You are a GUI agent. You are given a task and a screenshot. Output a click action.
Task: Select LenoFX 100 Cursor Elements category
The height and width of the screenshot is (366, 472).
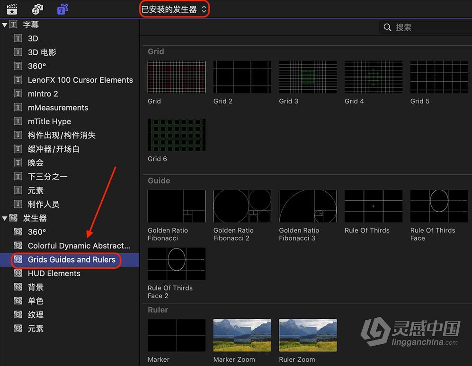(80, 80)
